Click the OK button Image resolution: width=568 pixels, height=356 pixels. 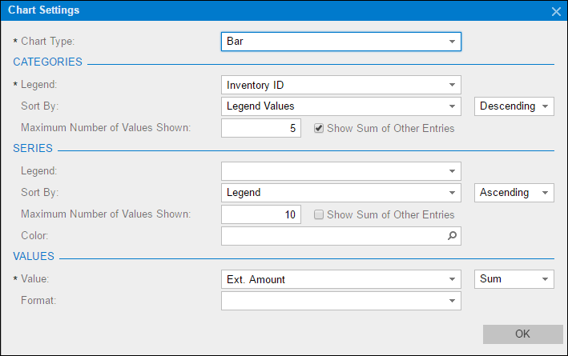(x=522, y=334)
